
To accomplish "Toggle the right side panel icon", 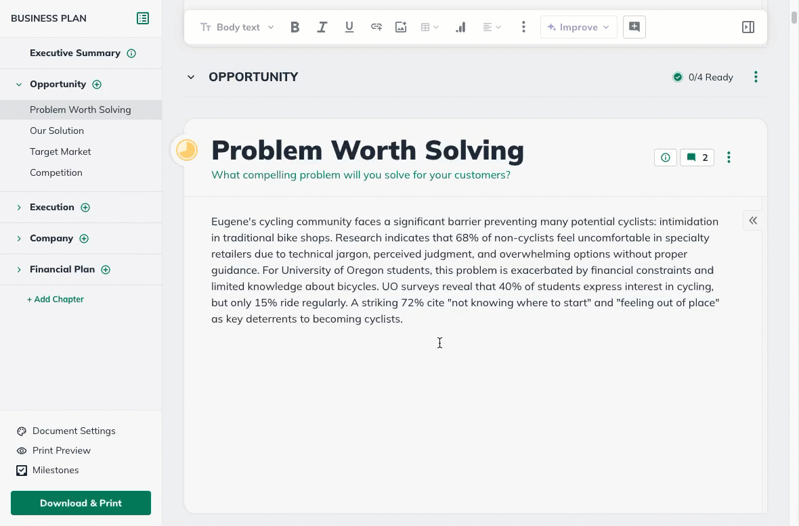I will coord(748,27).
